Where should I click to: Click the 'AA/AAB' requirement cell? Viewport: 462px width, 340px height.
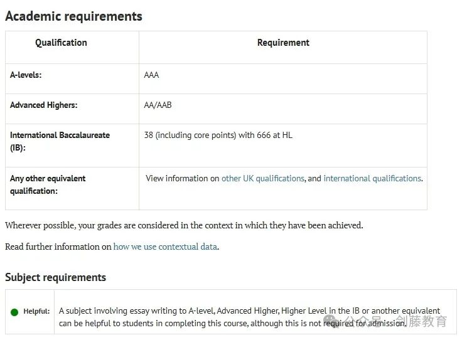point(158,105)
